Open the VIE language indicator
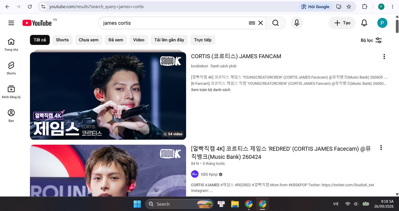This screenshot has height=211, width=399. pyautogui.click(x=336, y=204)
